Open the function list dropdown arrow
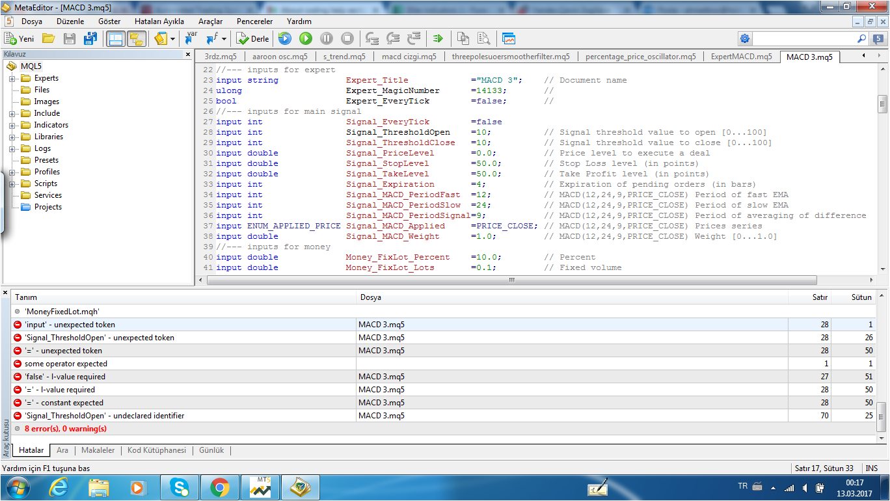The width and height of the screenshot is (890, 501). click(x=224, y=39)
